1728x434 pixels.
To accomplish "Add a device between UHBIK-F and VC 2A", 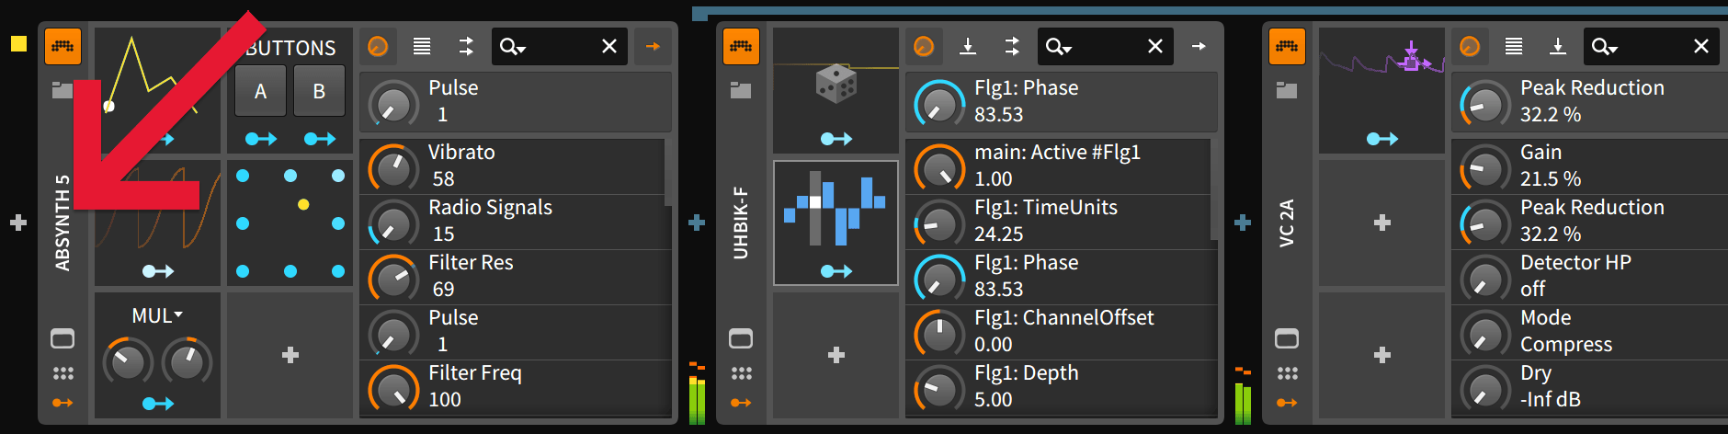I will (x=1243, y=223).
